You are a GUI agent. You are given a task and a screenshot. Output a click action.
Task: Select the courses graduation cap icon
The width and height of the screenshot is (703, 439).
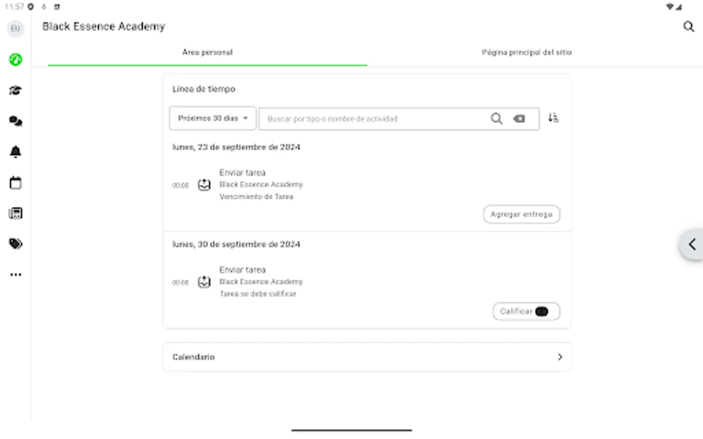click(x=15, y=90)
